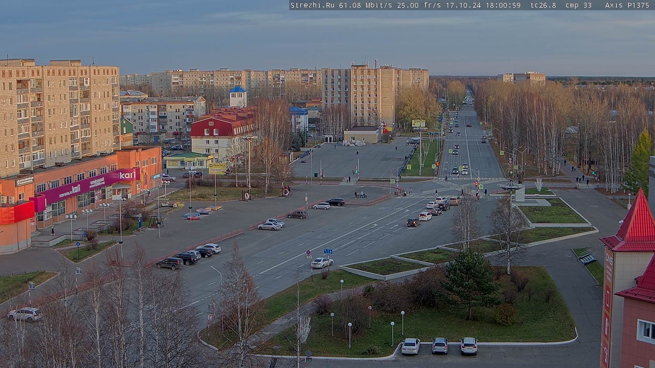
Task: Click the cmp 33 compression value
Action: coord(578,5)
